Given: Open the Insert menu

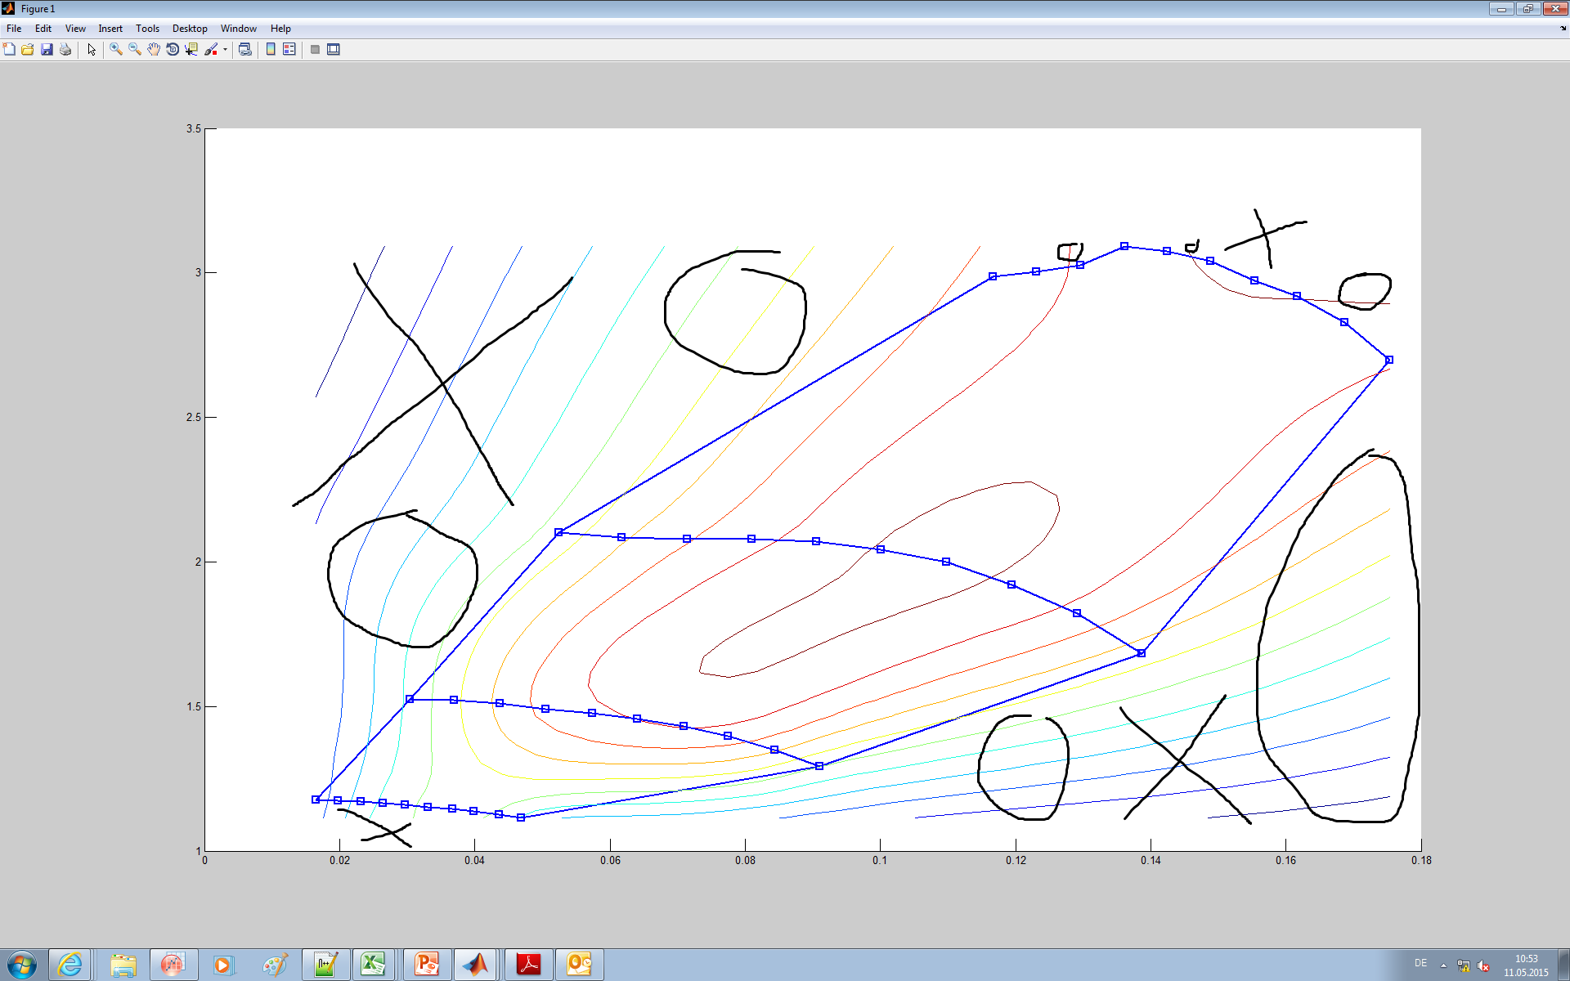Looking at the screenshot, I should tap(110, 29).
